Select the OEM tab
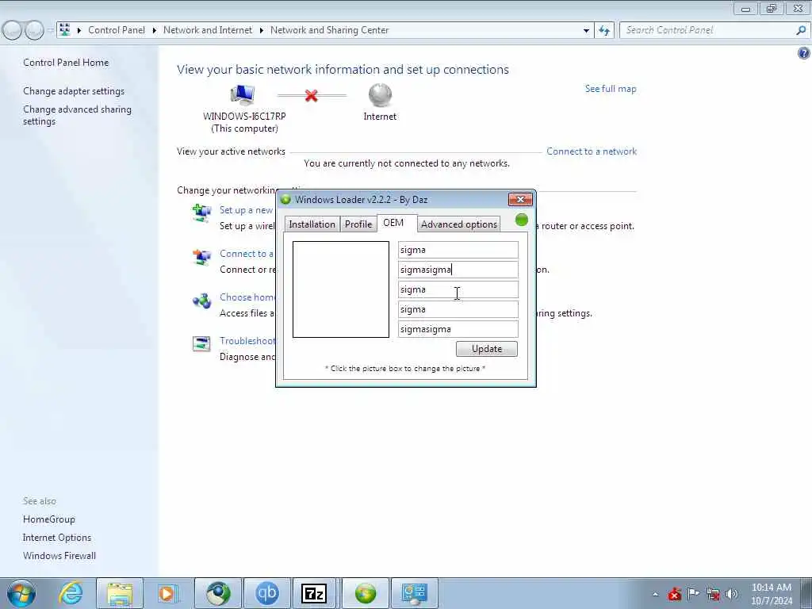This screenshot has height=609, width=812. [393, 223]
